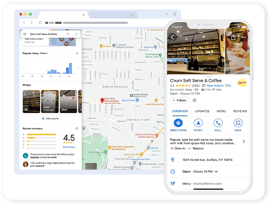The height and width of the screenshot is (205, 271).
Task: Click Anchor Church map marker
Action: (x=131, y=95)
